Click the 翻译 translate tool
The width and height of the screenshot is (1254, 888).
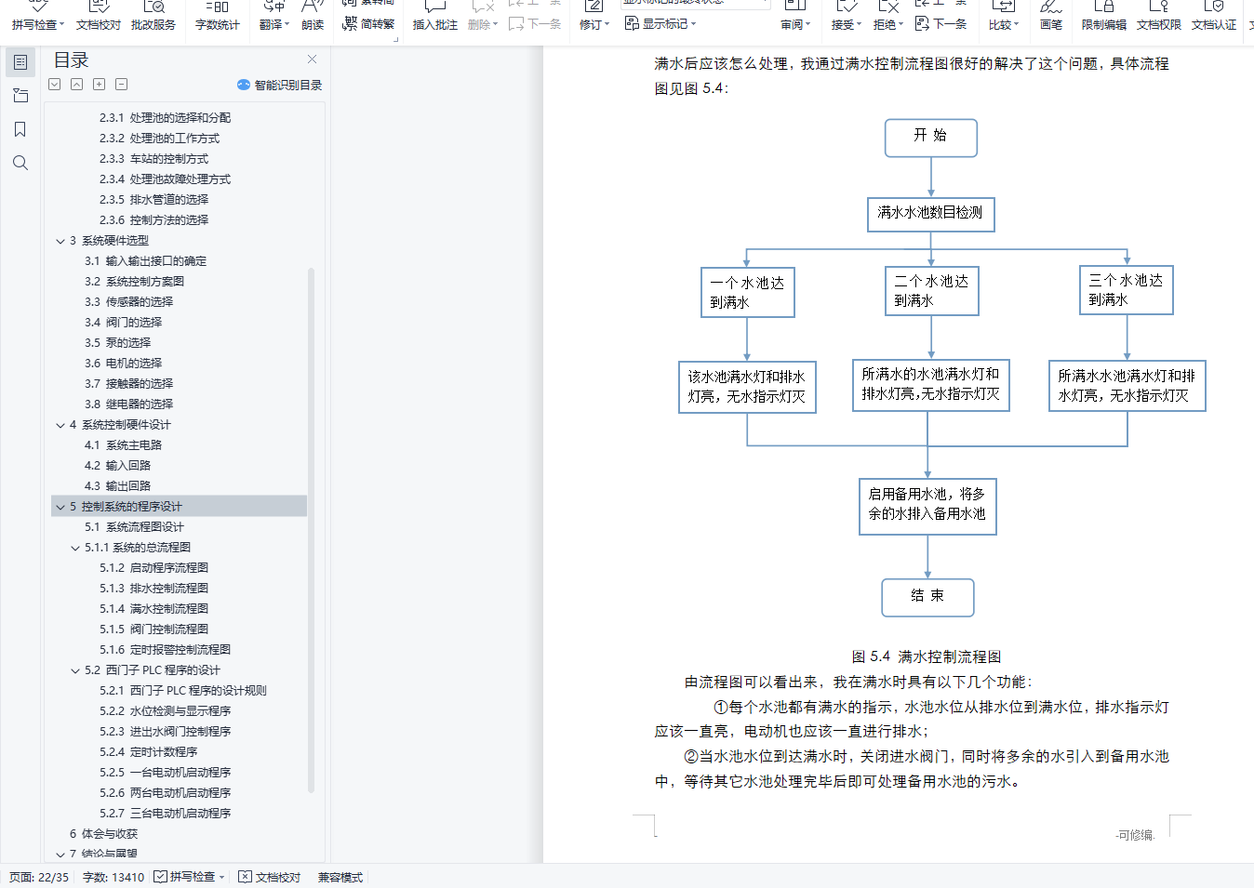tap(273, 16)
